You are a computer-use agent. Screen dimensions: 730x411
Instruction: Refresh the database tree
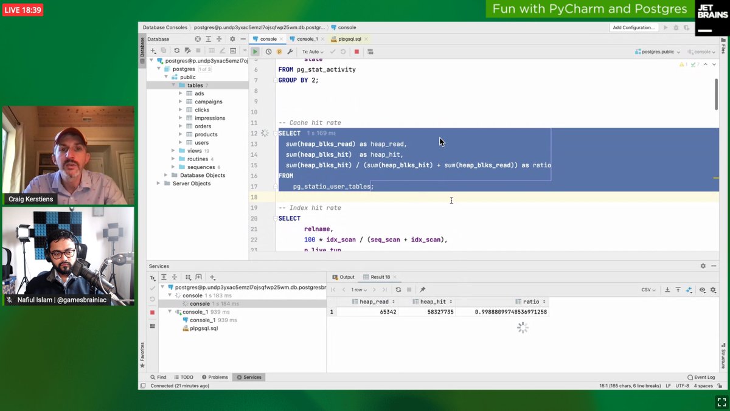point(176,50)
